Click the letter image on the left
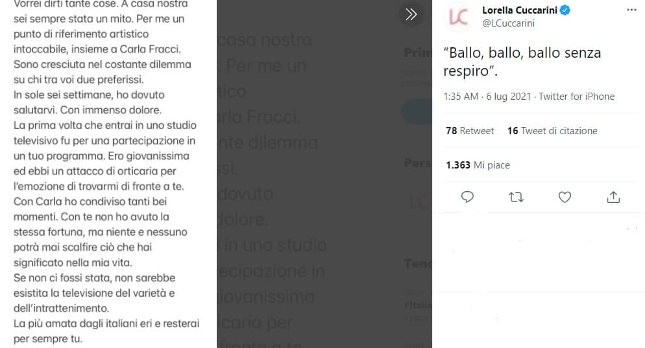 (108, 174)
